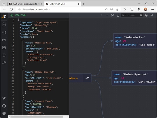Click the "secretBase": "Super tower" line
The width and height of the screenshot is (157, 118).
(x=37, y=31)
